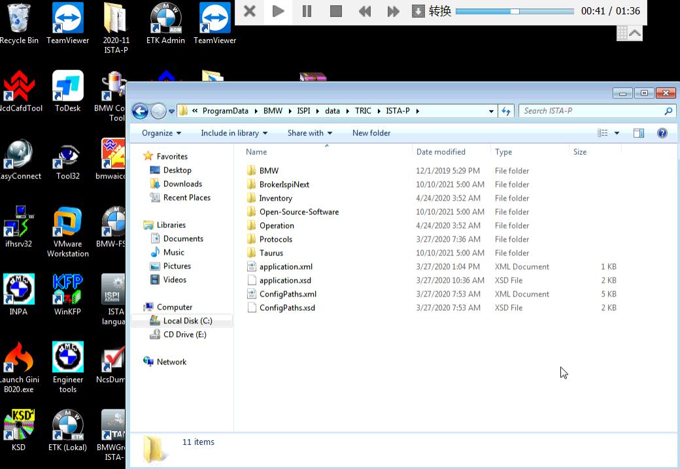Select Local Disk (C:) in navigation pane

(x=181, y=321)
